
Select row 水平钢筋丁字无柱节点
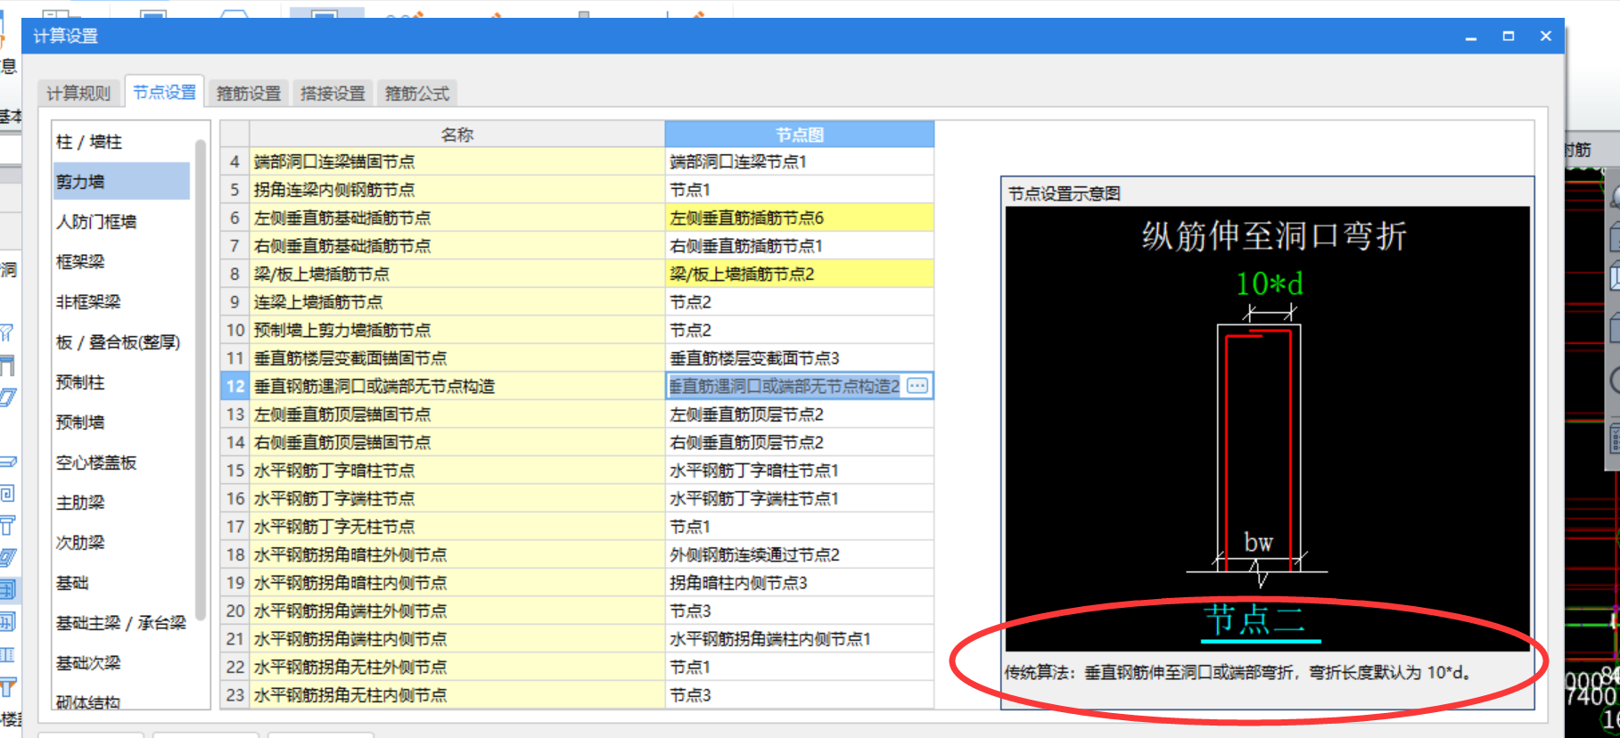[x=456, y=527]
